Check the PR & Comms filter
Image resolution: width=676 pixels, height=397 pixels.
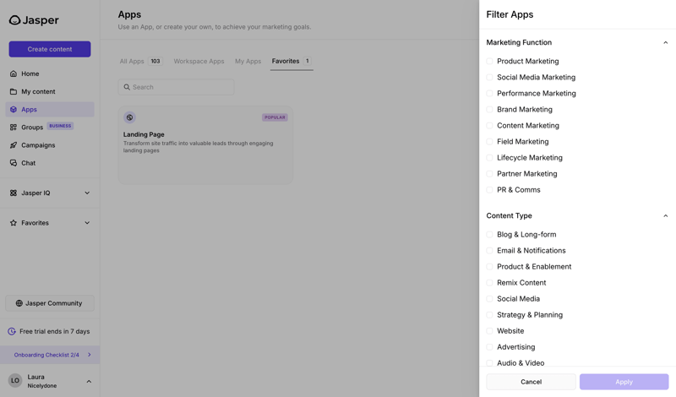489,190
